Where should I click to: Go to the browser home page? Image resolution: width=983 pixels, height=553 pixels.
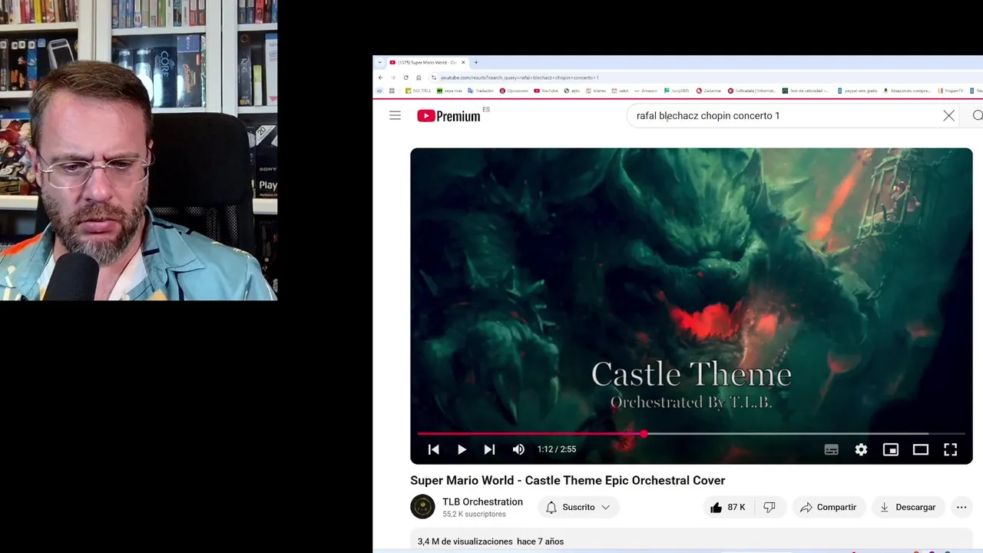pyautogui.click(x=419, y=78)
